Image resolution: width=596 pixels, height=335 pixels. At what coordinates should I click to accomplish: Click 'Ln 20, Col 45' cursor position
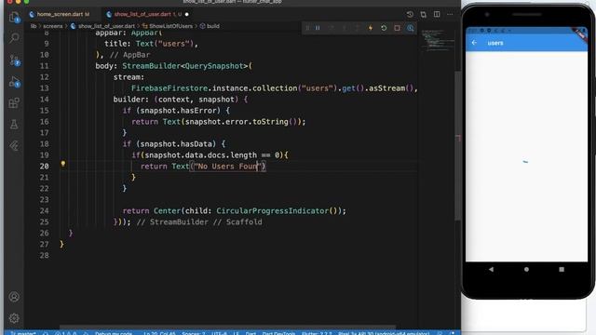(159, 333)
